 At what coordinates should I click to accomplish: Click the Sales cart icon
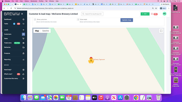(23, 38)
